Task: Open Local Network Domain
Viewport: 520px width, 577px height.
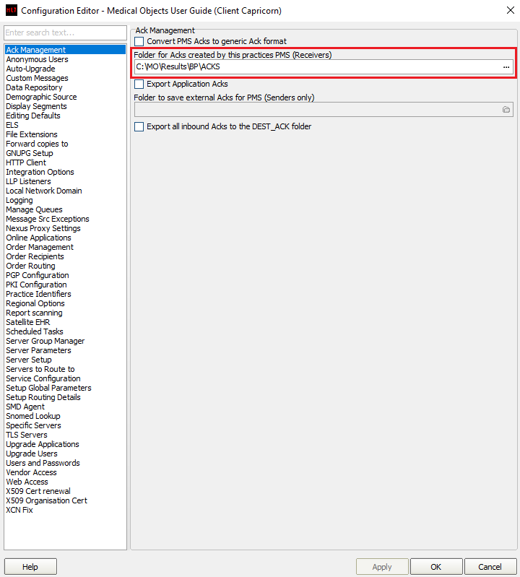Action: pyautogui.click(x=44, y=191)
